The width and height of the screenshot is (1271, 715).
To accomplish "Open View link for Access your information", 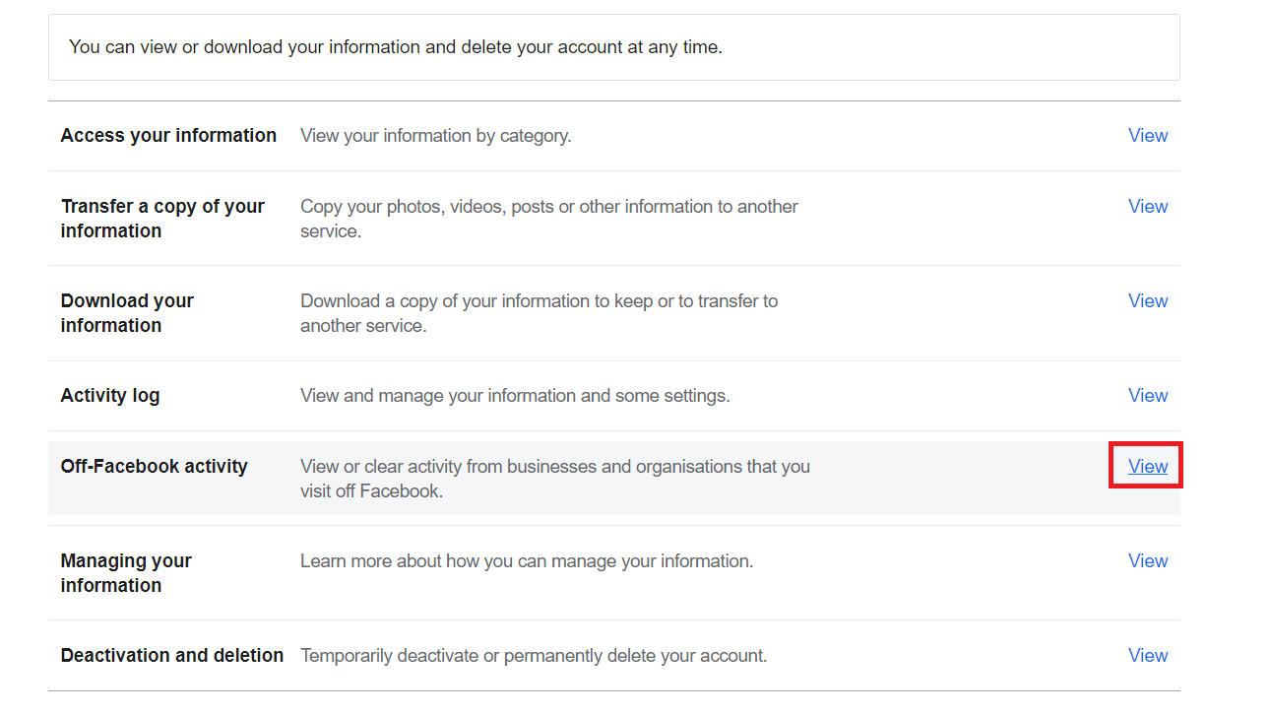I will coord(1148,136).
